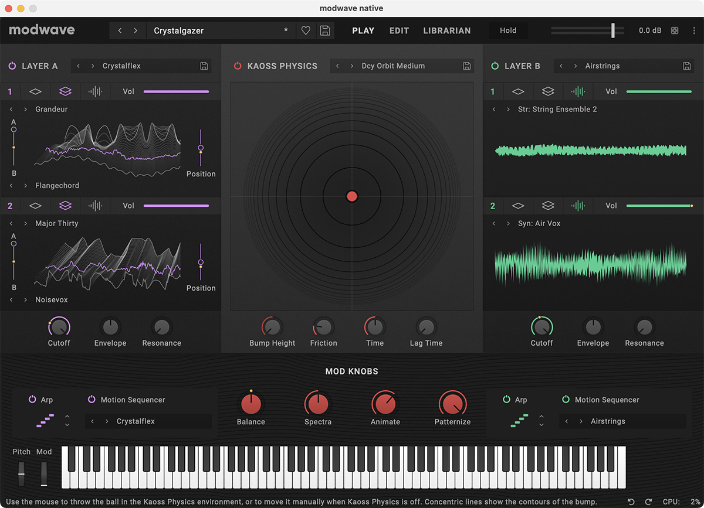Click the save icon next to Dcy Orbit Medium
Viewport: 704px width, 508px height.
coord(467,66)
